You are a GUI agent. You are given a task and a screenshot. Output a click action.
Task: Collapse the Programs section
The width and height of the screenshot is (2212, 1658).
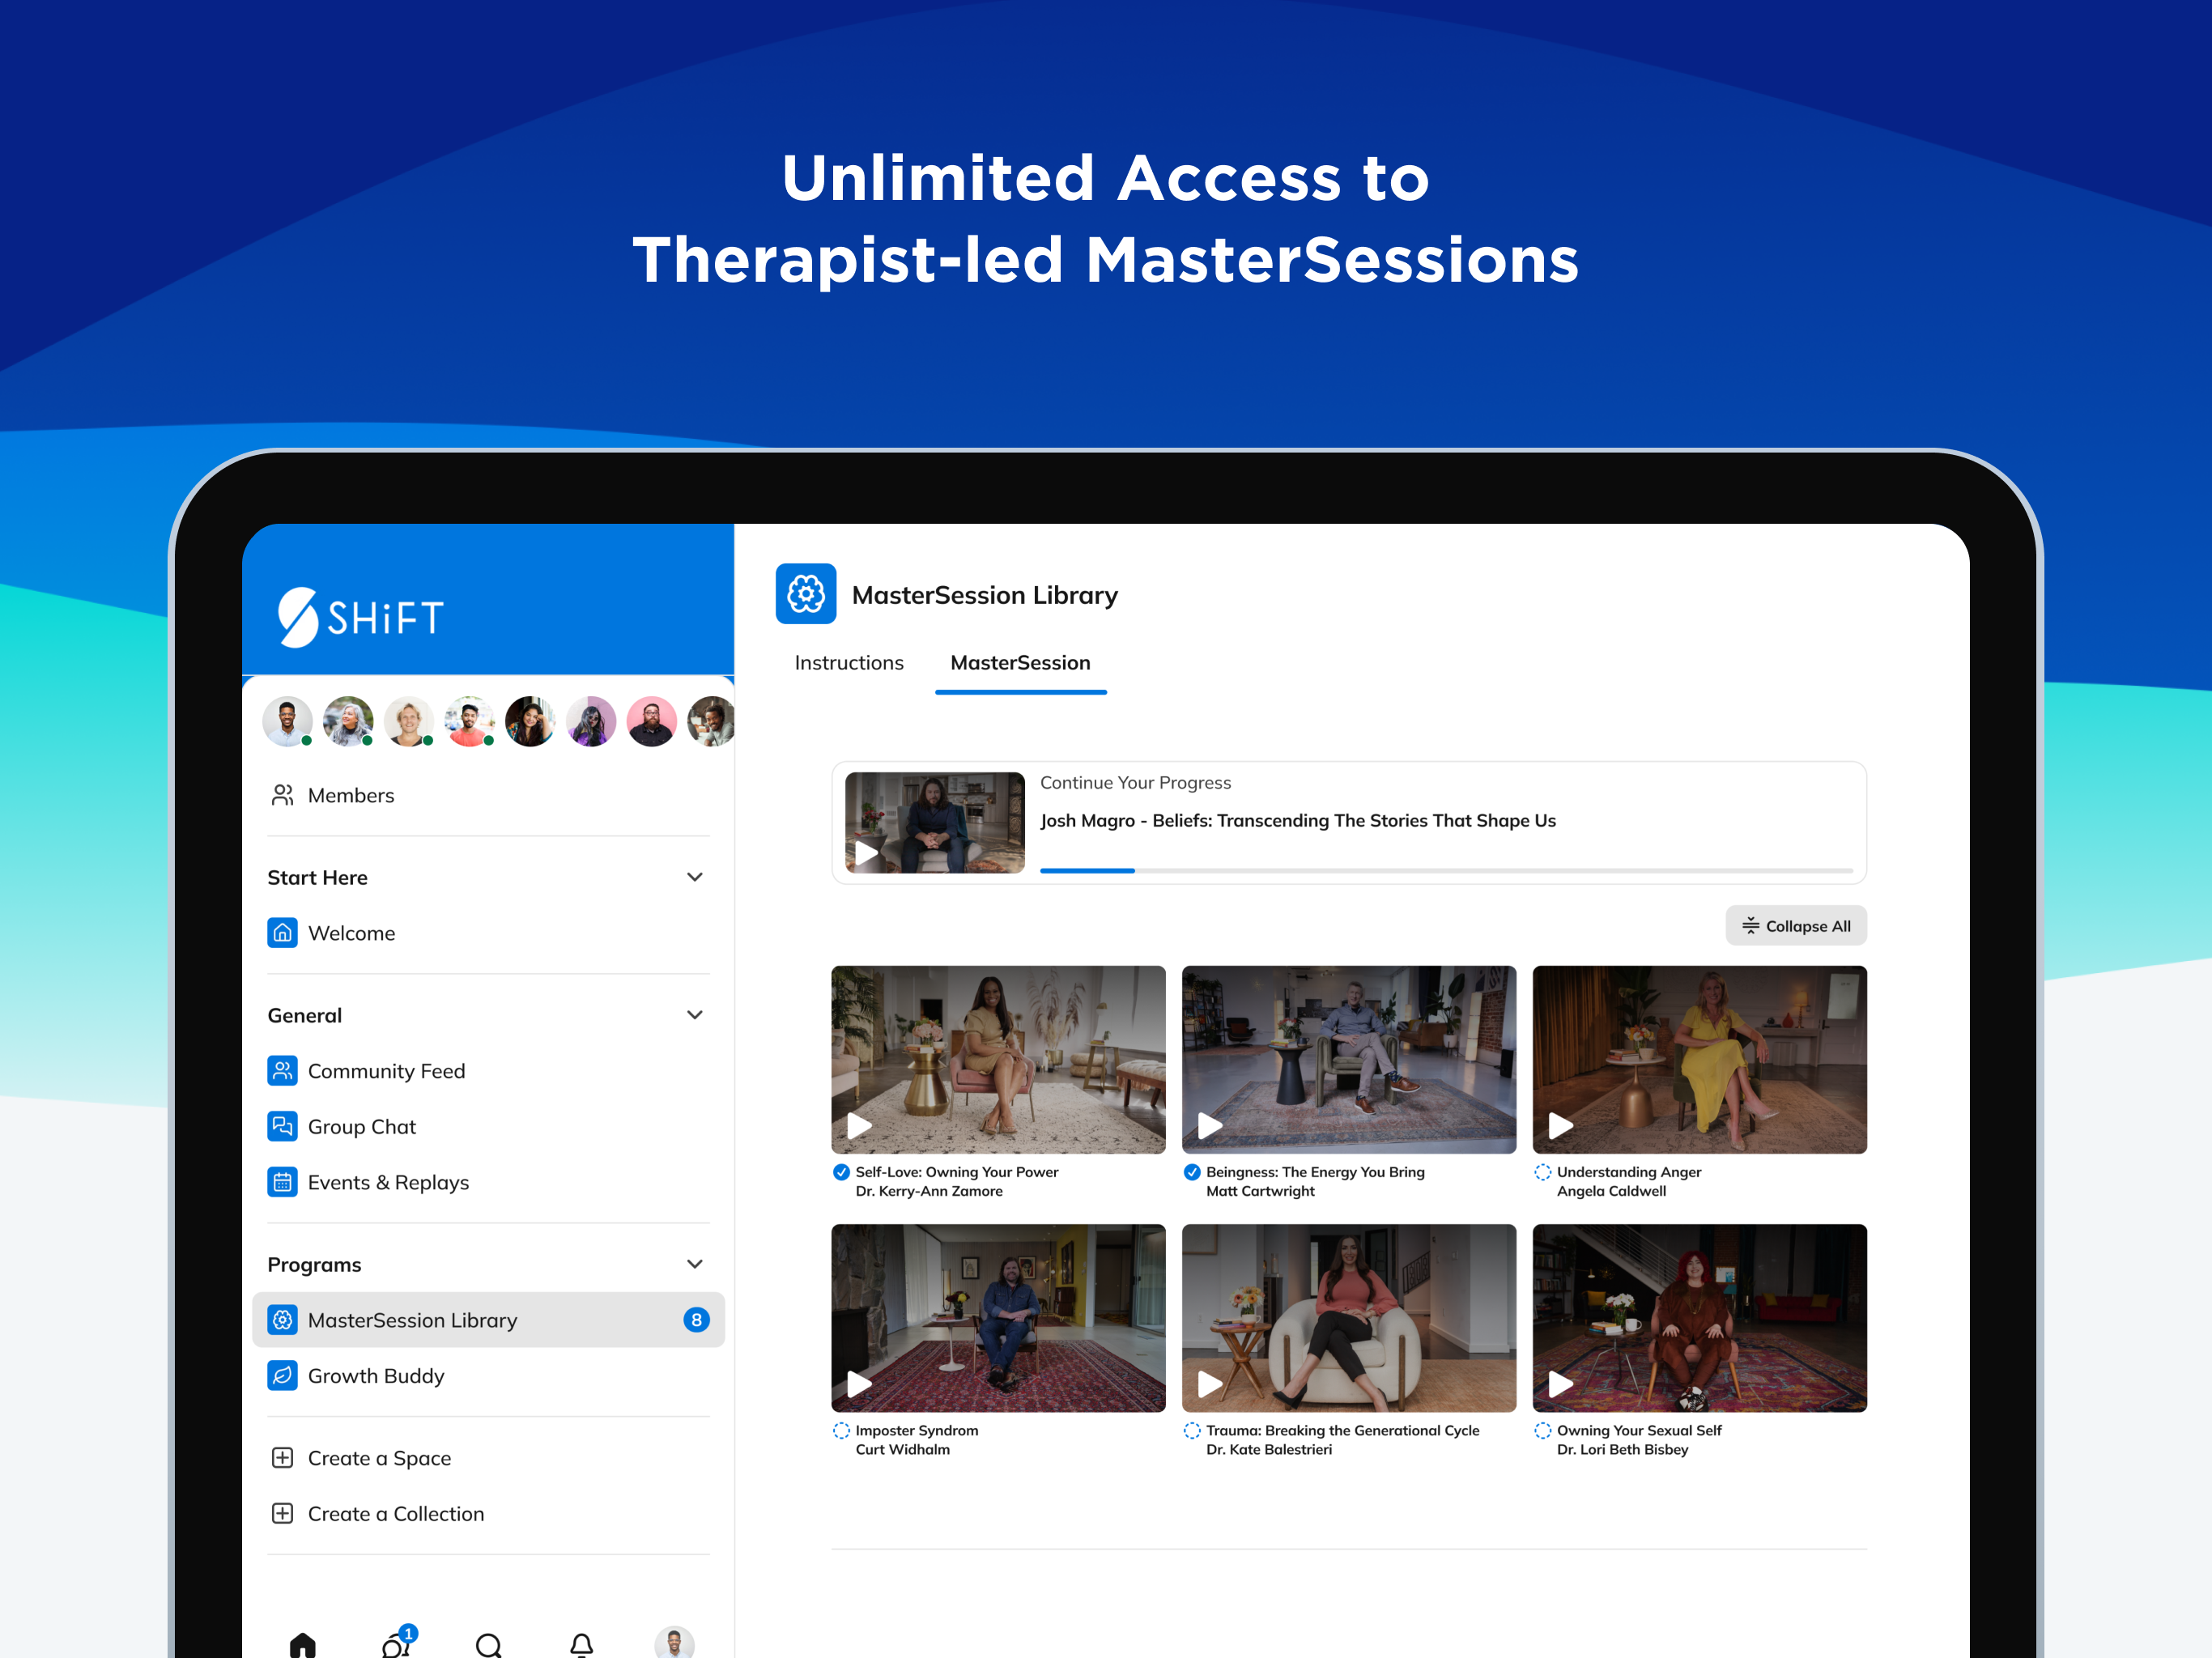(x=695, y=1264)
